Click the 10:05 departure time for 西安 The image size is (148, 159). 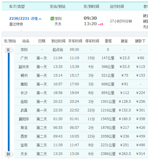pyautogui.click(x=74, y=136)
